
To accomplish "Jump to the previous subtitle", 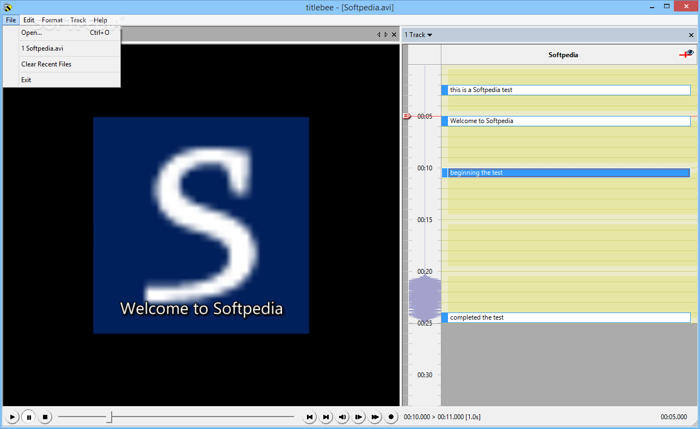I will [x=310, y=417].
